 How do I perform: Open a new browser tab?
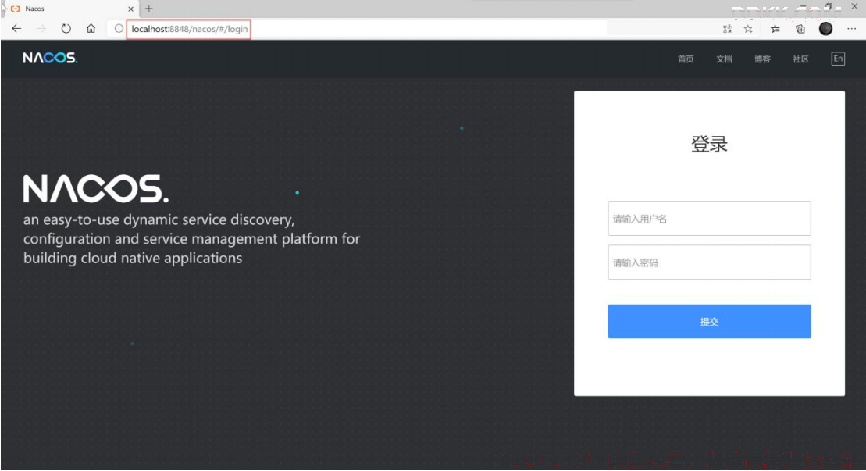[x=149, y=9]
